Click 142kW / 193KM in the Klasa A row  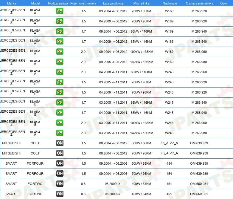coord(142,62)
